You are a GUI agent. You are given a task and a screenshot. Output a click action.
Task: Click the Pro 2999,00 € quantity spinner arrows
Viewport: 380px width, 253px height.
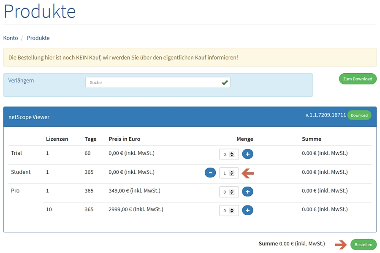tap(232, 210)
